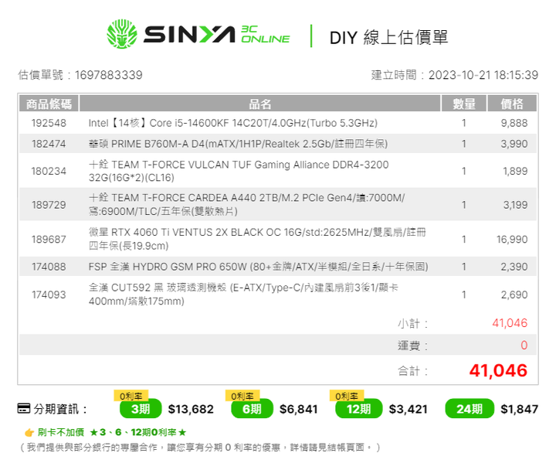
Task: Select the 6期 installment badge
Action: click(x=252, y=409)
